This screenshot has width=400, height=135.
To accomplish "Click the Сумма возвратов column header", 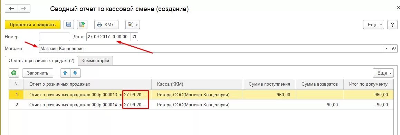I will coord(320,84).
